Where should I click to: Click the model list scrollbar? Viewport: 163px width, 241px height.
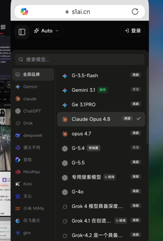147,106
